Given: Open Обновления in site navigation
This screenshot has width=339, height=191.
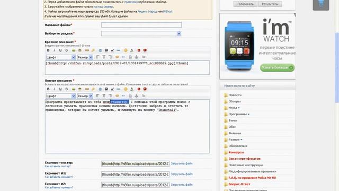Looking at the screenshot, I should pyautogui.click(x=238, y=146).
